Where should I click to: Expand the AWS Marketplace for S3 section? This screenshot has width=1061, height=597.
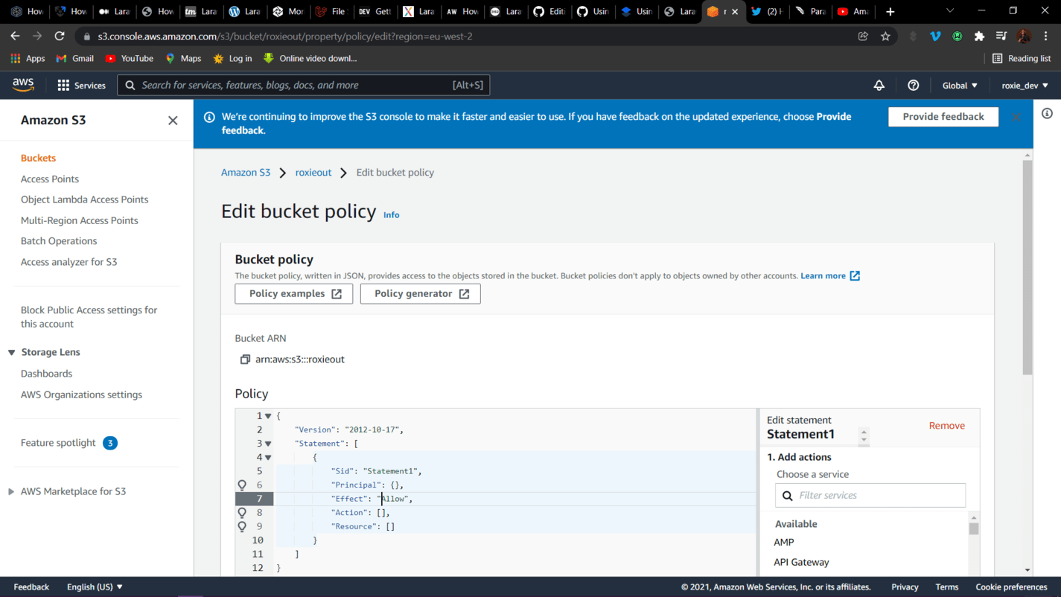pyautogui.click(x=10, y=491)
